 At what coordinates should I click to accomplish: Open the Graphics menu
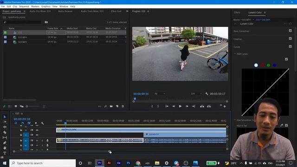[x=46, y=6]
